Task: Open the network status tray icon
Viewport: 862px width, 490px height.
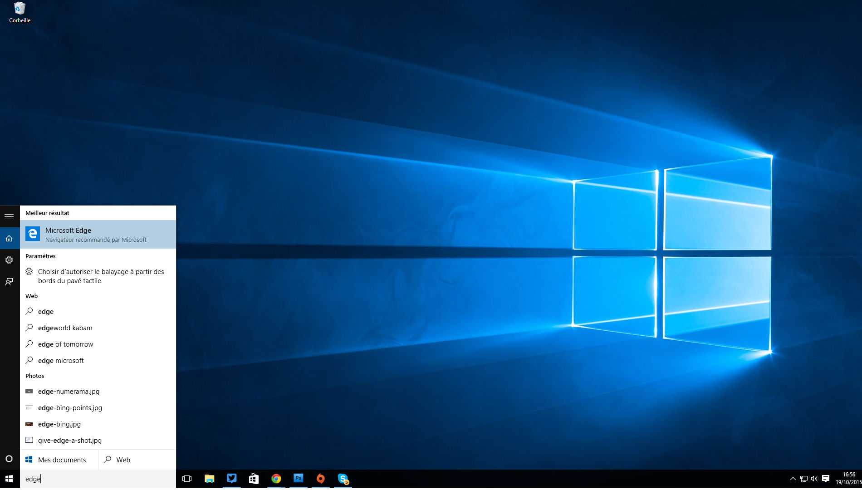Action: pos(803,479)
